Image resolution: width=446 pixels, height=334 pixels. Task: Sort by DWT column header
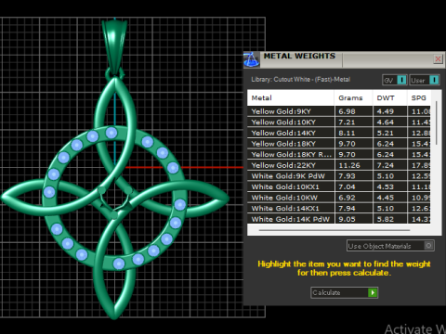click(x=390, y=98)
